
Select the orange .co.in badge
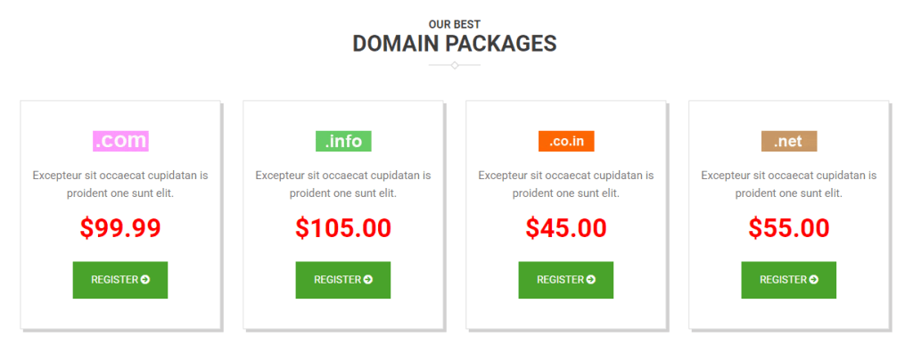click(566, 141)
